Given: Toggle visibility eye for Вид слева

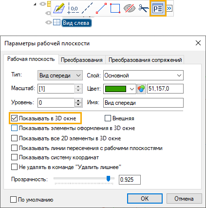Looking at the screenshot, I should pyautogui.click(x=49, y=22).
